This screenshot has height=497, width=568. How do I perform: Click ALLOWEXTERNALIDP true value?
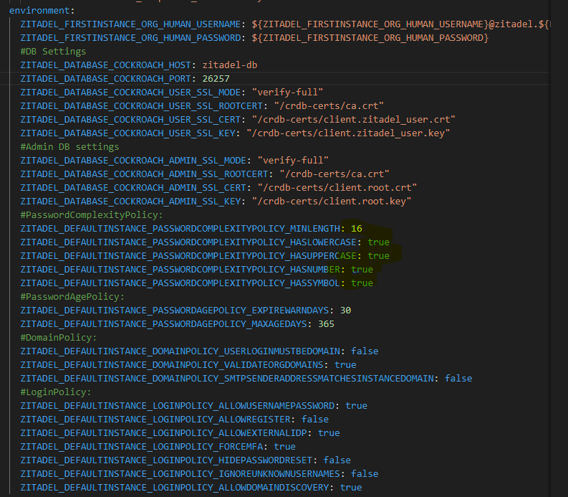click(x=329, y=432)
